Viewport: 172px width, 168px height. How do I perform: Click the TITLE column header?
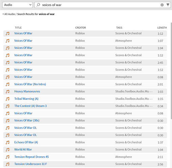click(18, 28)
